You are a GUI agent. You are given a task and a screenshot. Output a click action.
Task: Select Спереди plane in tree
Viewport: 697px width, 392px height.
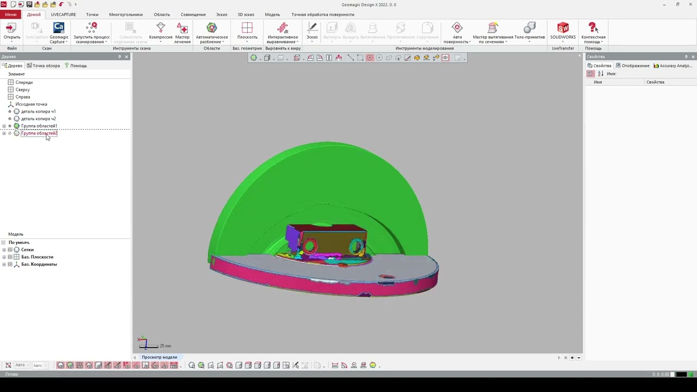click(x=24, y=82)
